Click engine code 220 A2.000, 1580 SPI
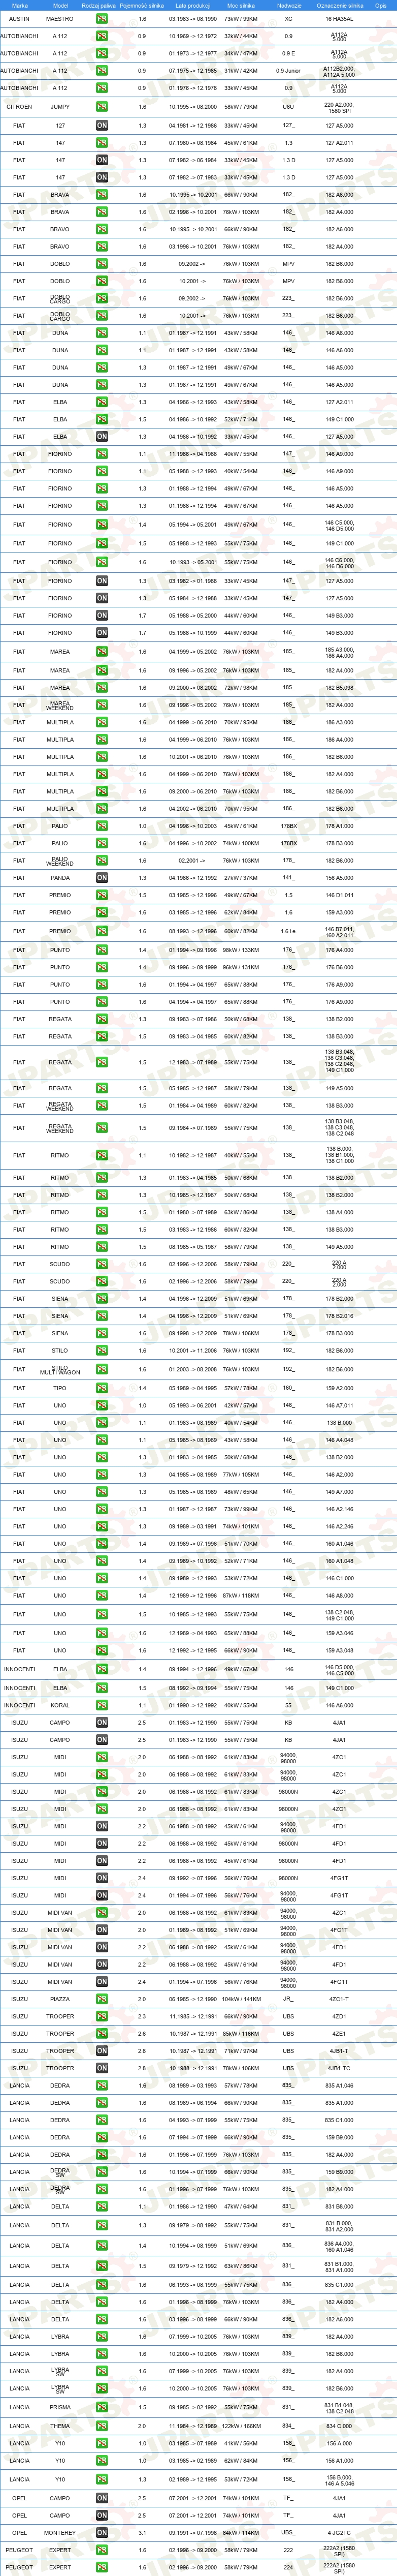 click(339, 107)
